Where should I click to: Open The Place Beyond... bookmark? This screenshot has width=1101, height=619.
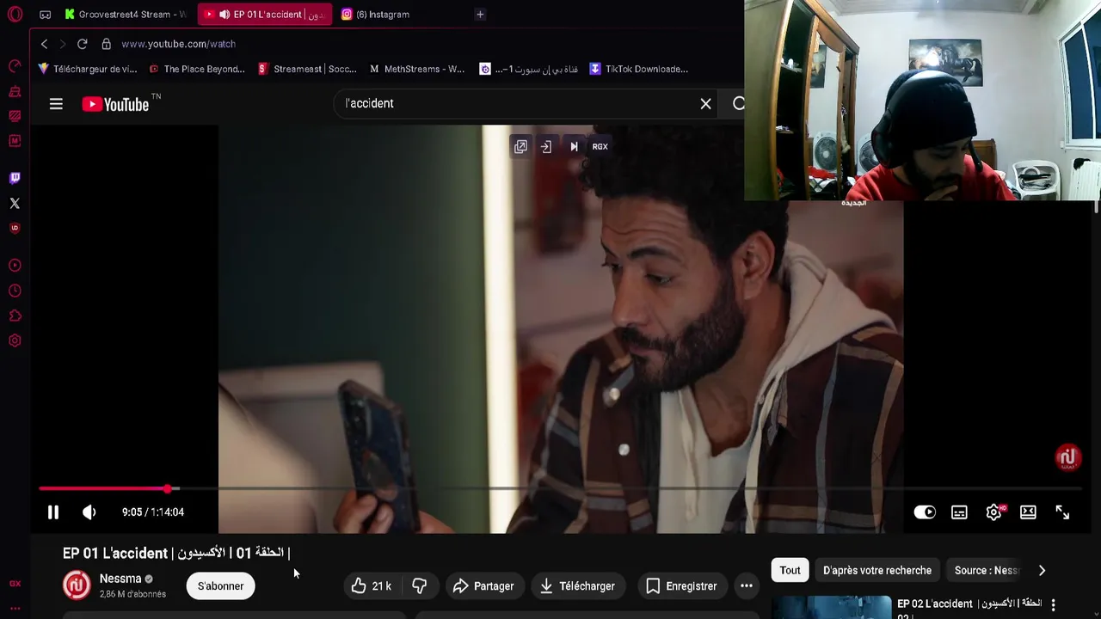197,69
